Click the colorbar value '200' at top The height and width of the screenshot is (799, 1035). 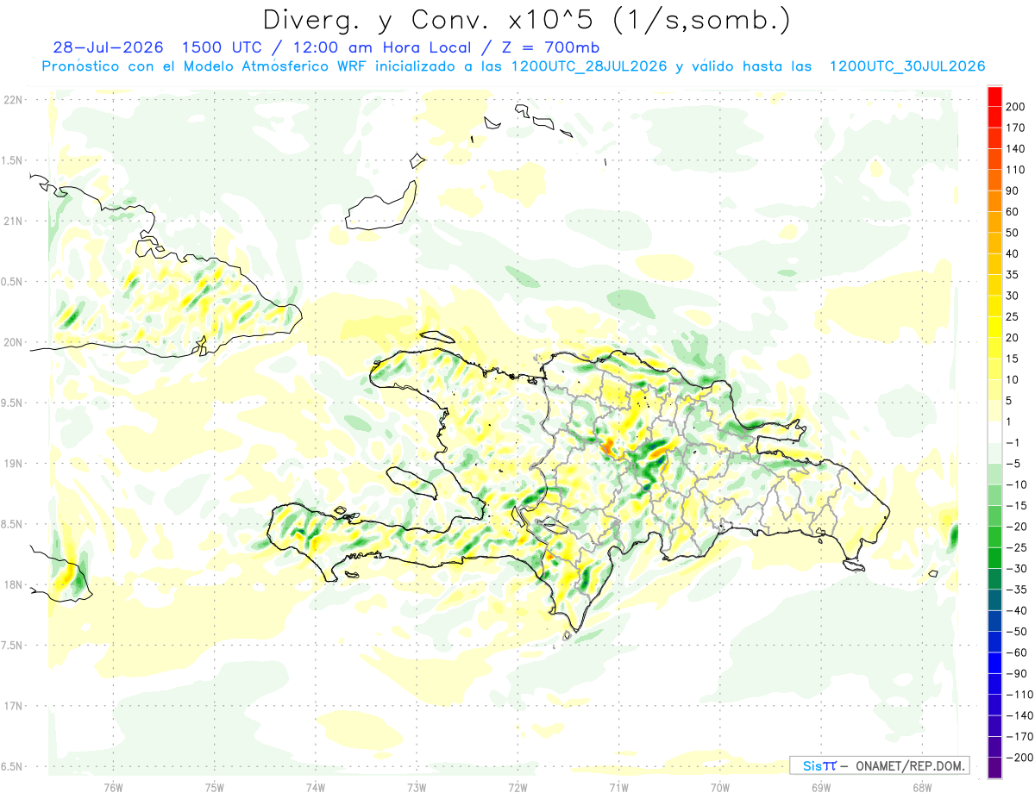[x=1016, y=107]
